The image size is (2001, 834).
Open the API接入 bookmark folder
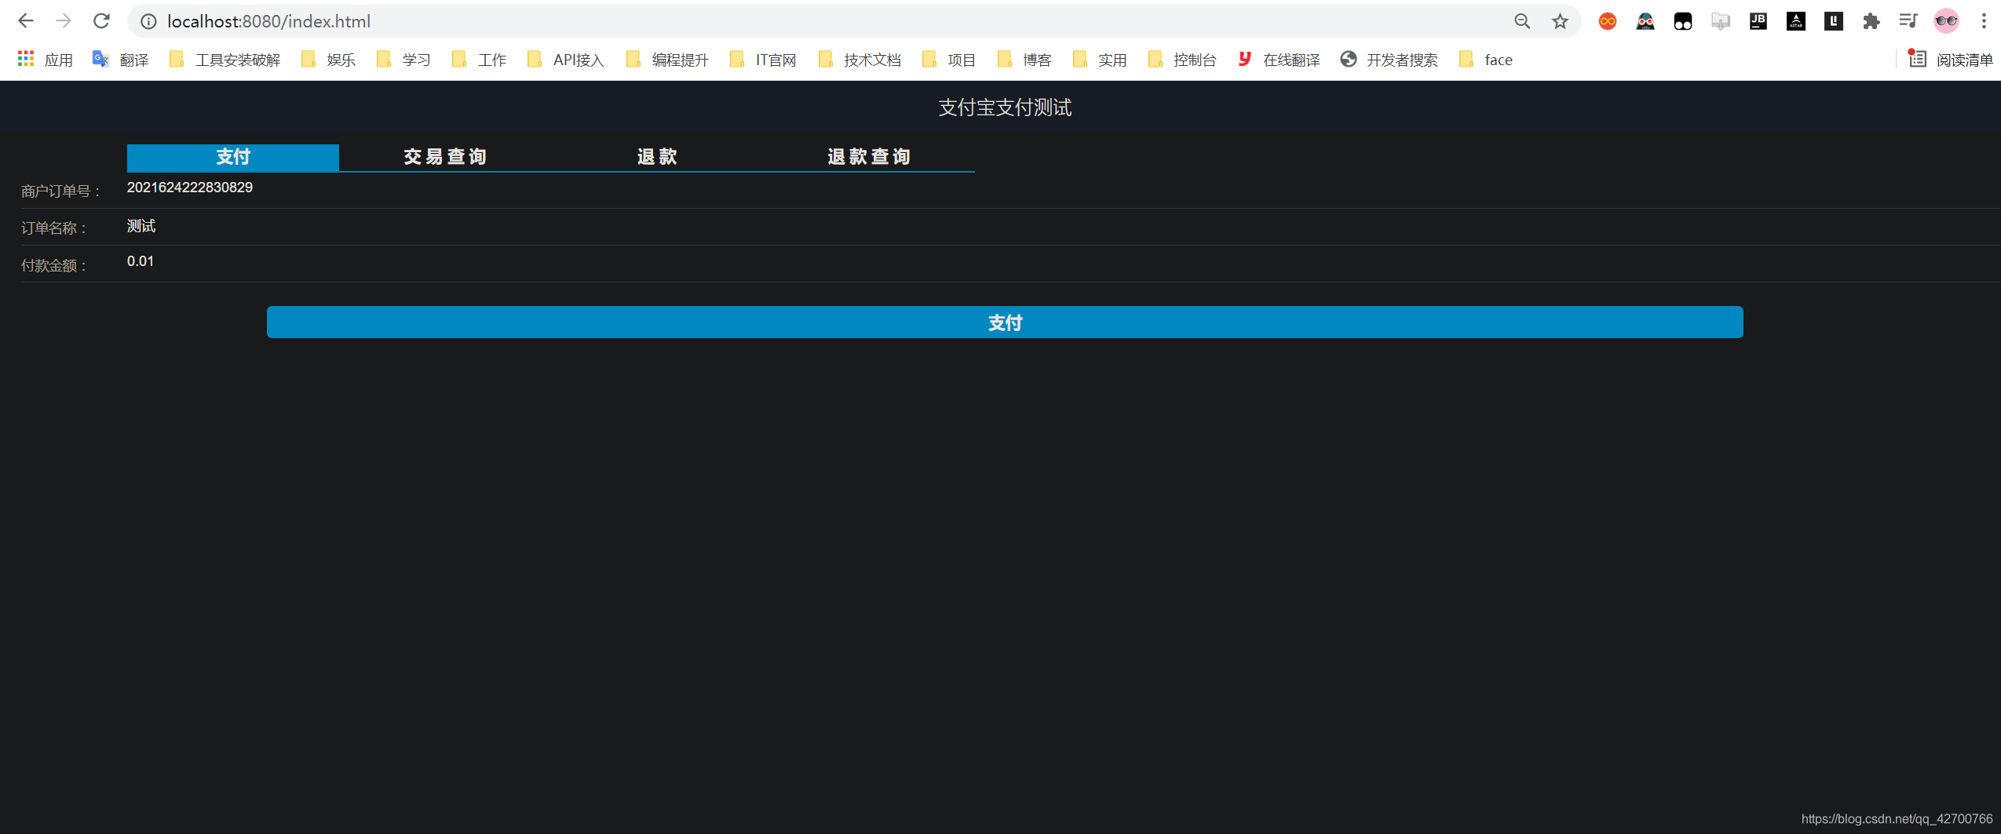(x=565, y=60)
